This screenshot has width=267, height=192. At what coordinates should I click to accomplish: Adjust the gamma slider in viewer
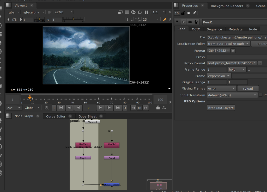pyautogui.click(x=73, y=19)
